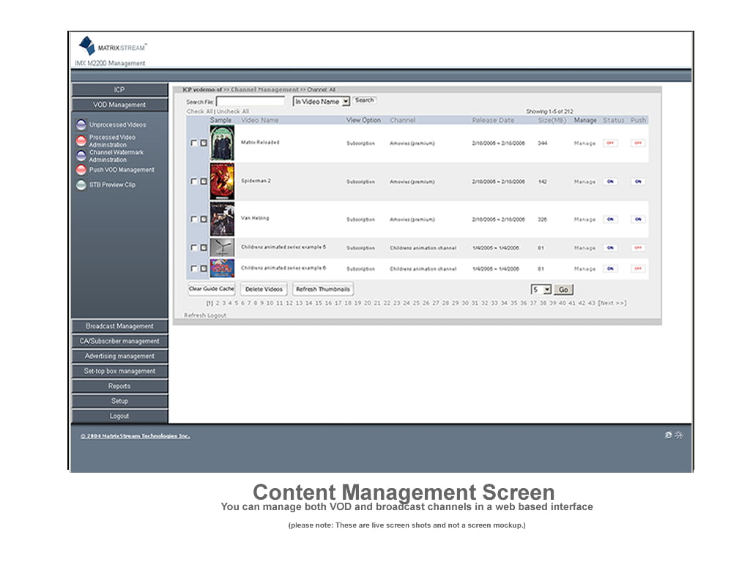This screenshot has height=562, width=750.
Task: Click the Logout link below pagination
Action: (217, 315)
